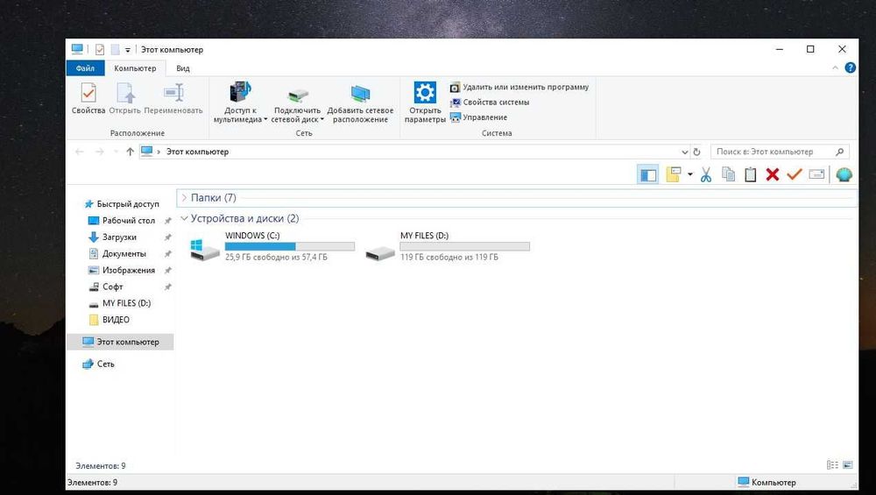Screen dimensions: 876x495
Task: Select Сеть in sidebar
Action: [x=98, y=364]
